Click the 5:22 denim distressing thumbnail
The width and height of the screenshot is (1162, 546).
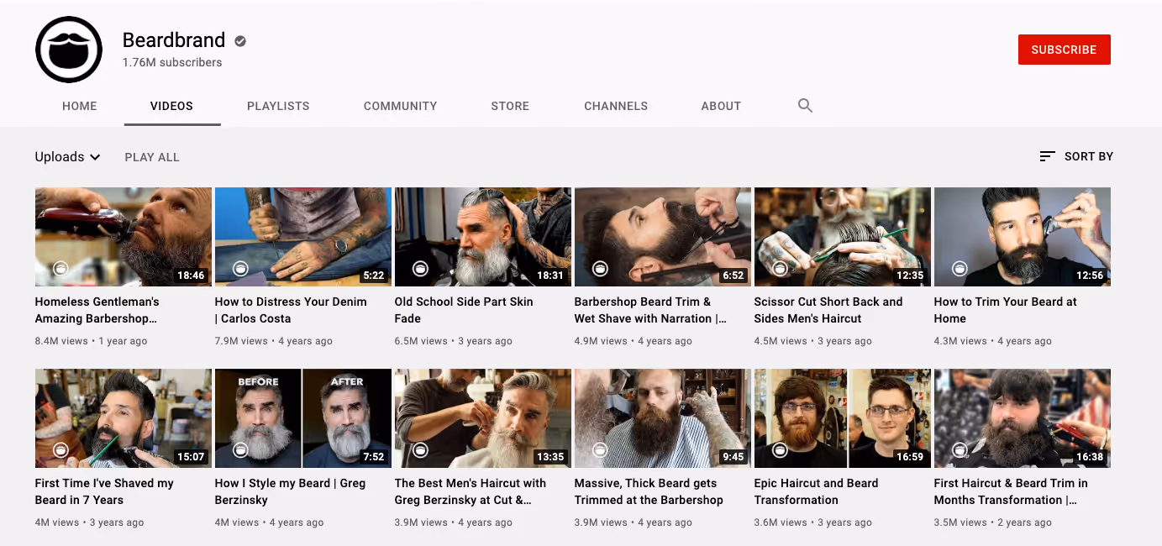tap(303, 237)
